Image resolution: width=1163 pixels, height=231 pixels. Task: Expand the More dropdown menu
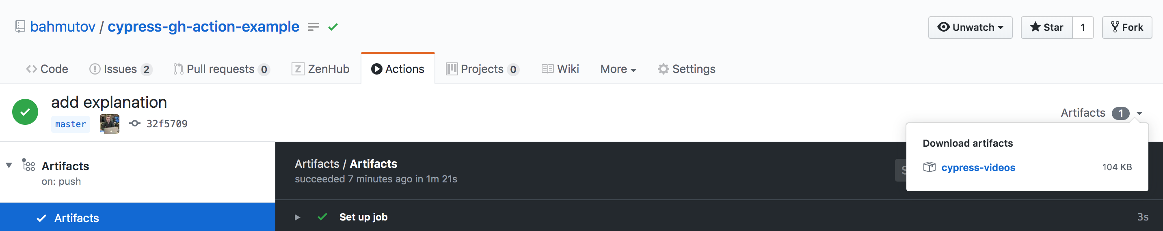618,69
